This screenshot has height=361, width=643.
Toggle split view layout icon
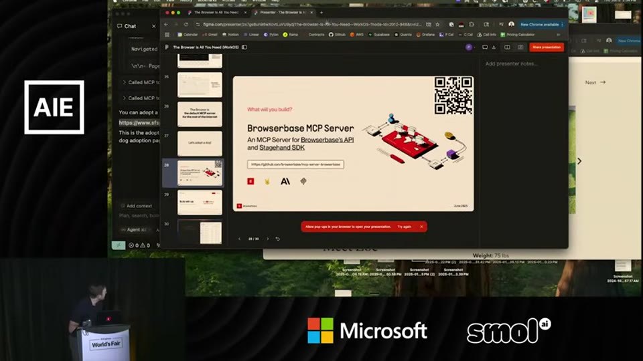click(507, 47)
